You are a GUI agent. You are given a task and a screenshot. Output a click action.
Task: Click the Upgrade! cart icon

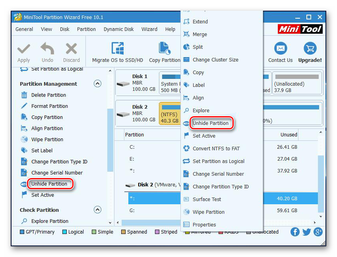pyautogui.click(x=310, y=49)
